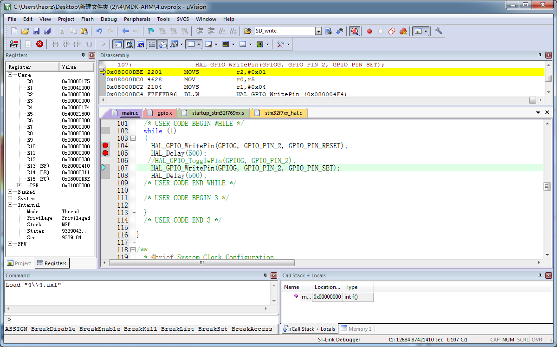Open the Watch windows dropdown arrow
Viewport: 557px width, 347px height.
182,44
